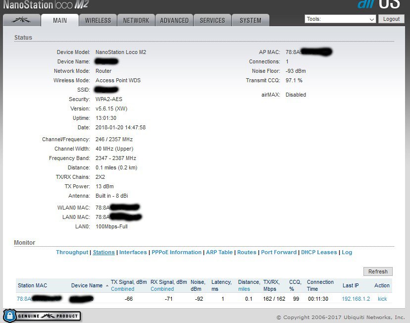Open the Log link
The image size is (410, 323).
(x=347, y=252)
